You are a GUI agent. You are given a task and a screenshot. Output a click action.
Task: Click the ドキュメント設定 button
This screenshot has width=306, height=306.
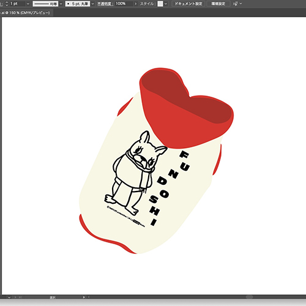188,4
